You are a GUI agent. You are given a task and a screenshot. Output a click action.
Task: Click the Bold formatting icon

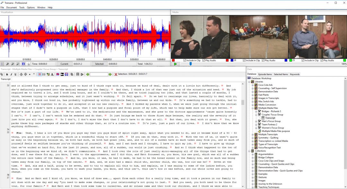click(7, 74)
